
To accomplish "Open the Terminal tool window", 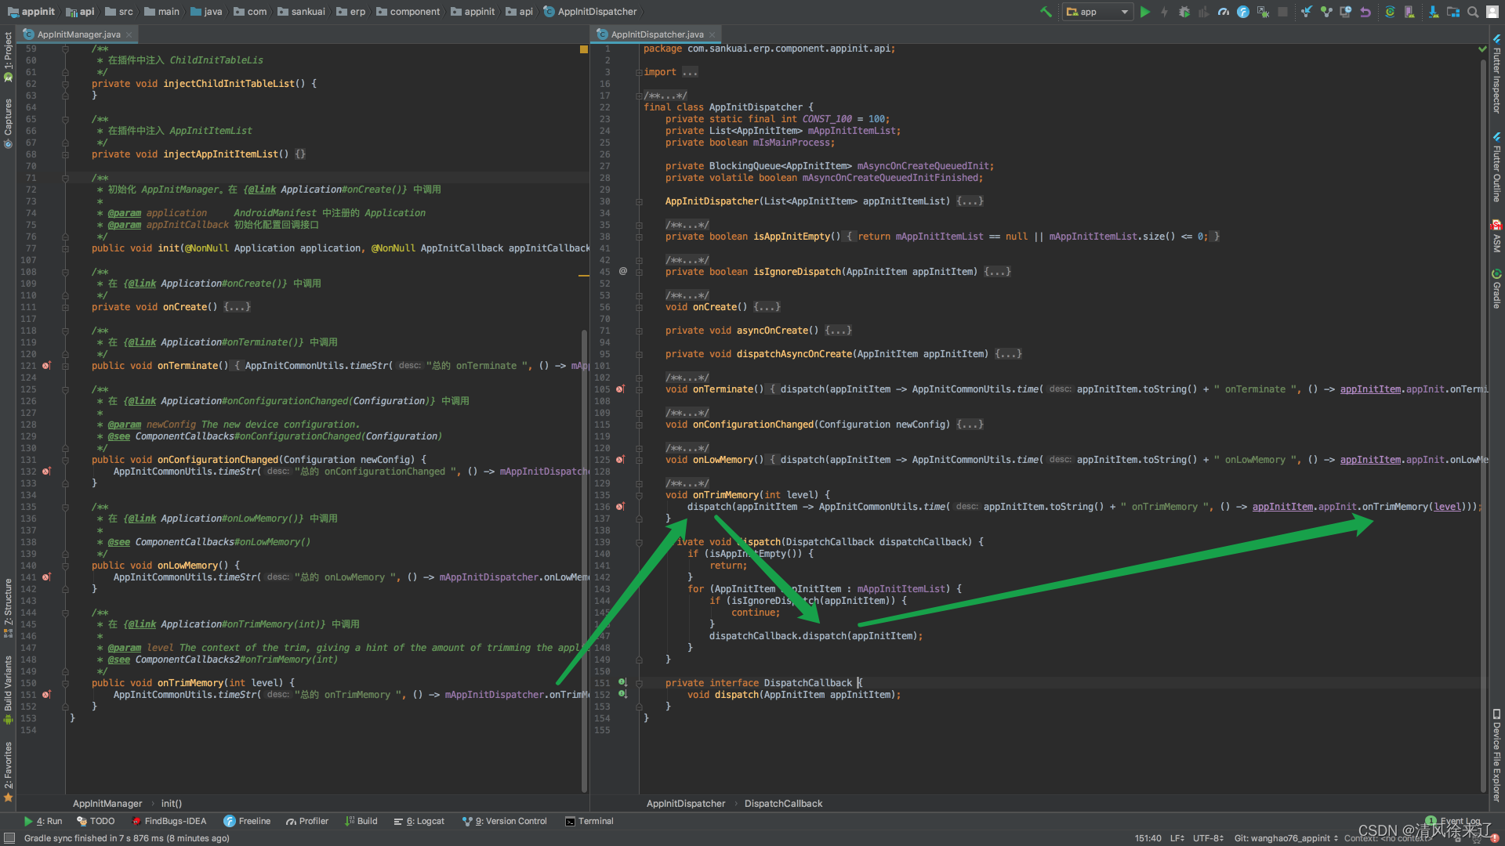I will tap(589, 821).
